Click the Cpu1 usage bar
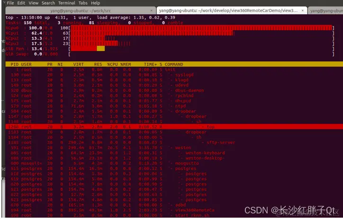343x220 pixels. point(152,33)
